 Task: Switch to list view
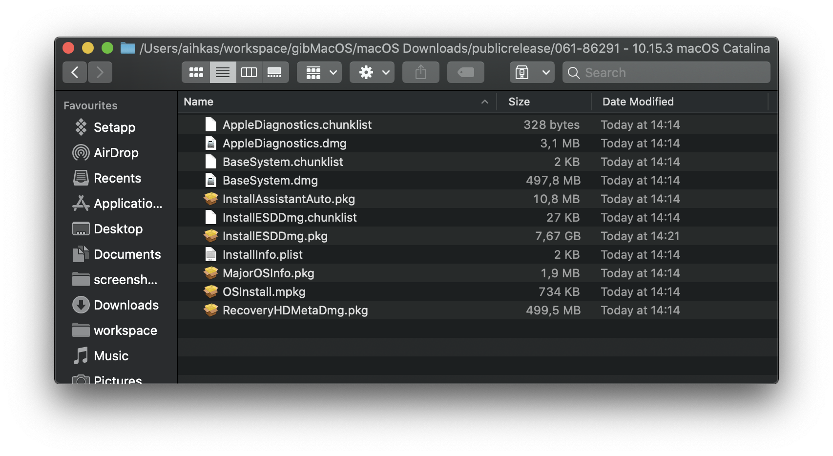click(223, 72)
